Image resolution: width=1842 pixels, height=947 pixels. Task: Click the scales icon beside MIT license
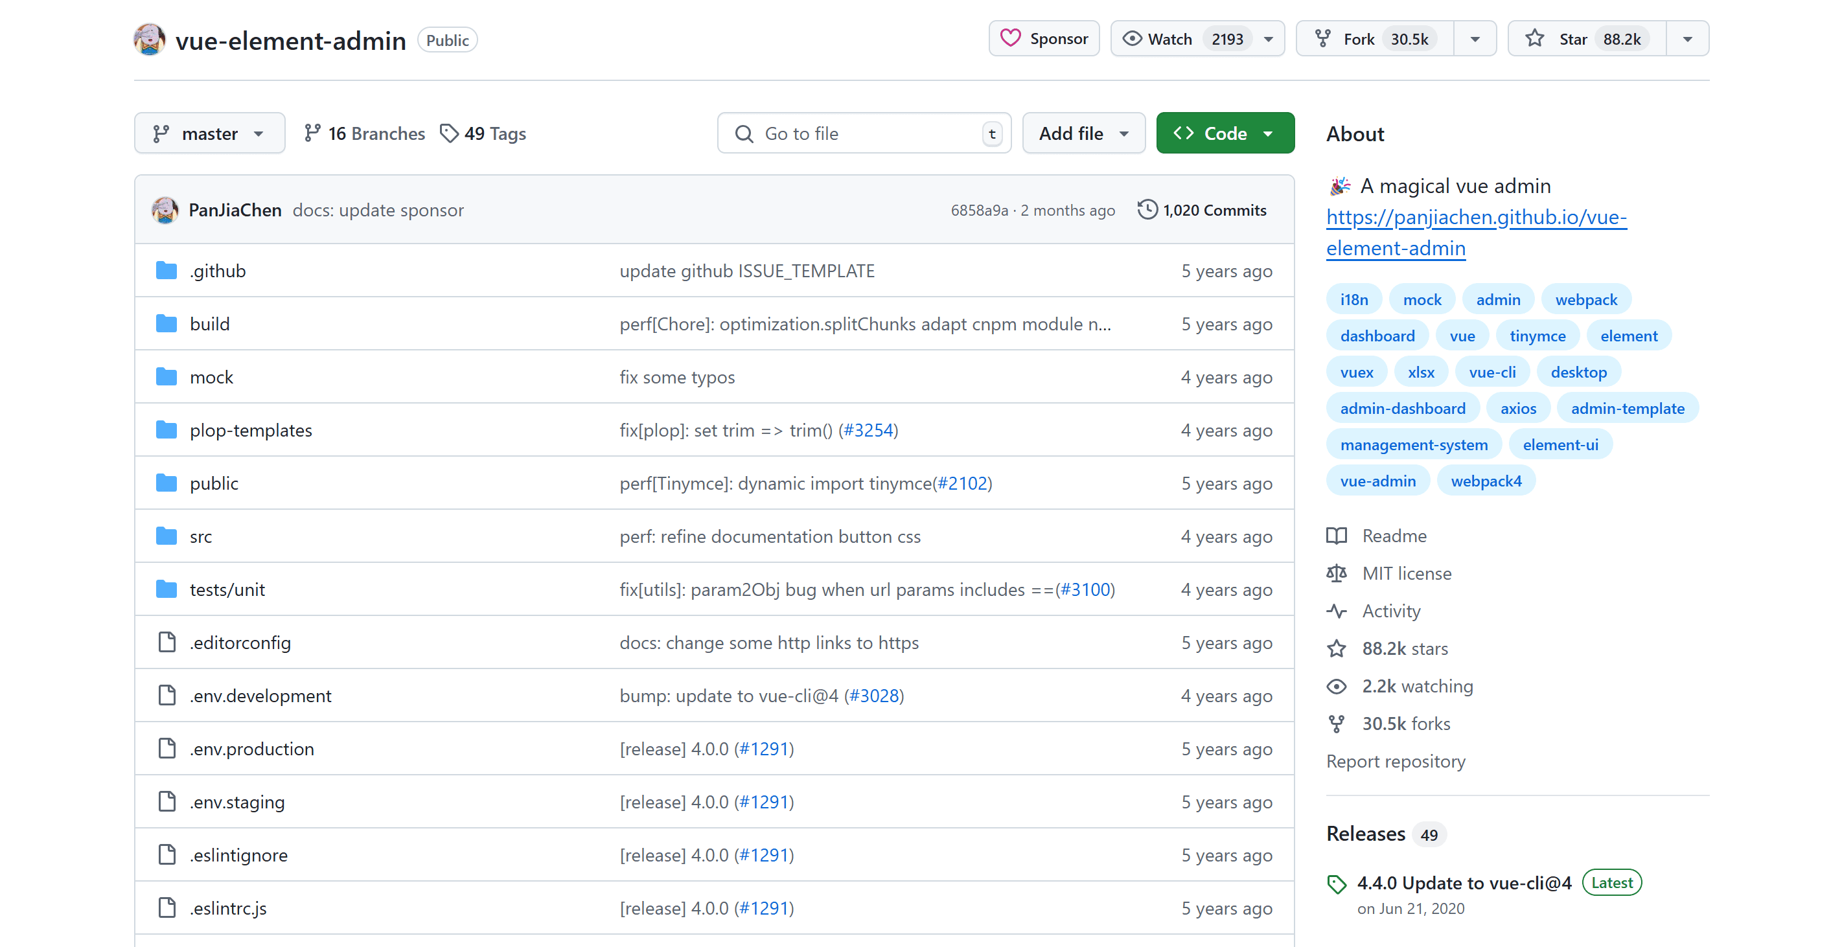[x=1336, y=573]
